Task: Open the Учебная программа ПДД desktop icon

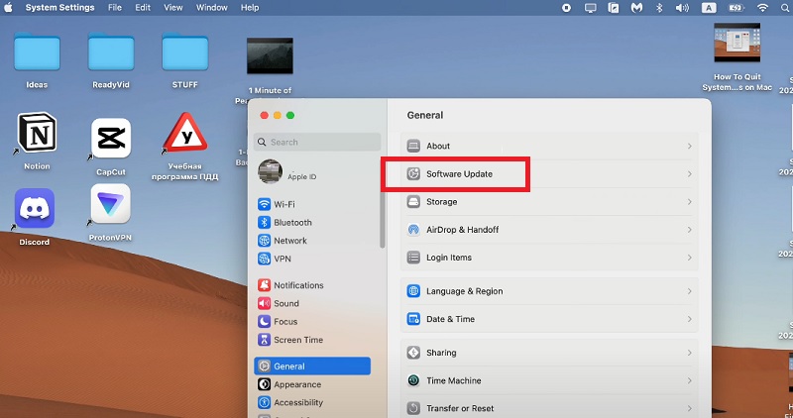Action: 185,133
